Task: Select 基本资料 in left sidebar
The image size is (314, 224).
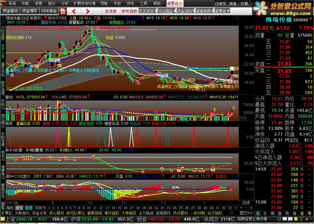Action: point(3,70)
